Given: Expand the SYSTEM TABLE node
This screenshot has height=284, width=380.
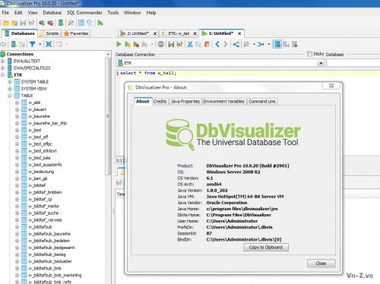Looking at the screenshot, I should [10, 82].
